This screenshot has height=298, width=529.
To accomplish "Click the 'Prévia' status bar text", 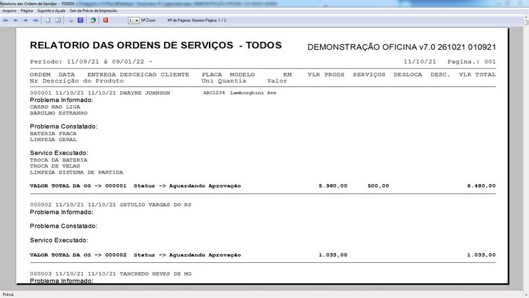I will point(8,295).
